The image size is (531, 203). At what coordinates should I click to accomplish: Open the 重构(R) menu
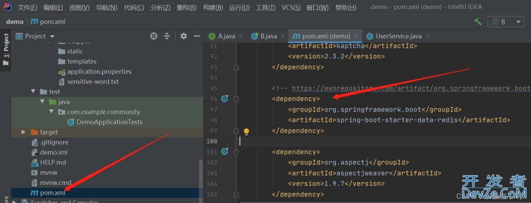tap(186, 7)
